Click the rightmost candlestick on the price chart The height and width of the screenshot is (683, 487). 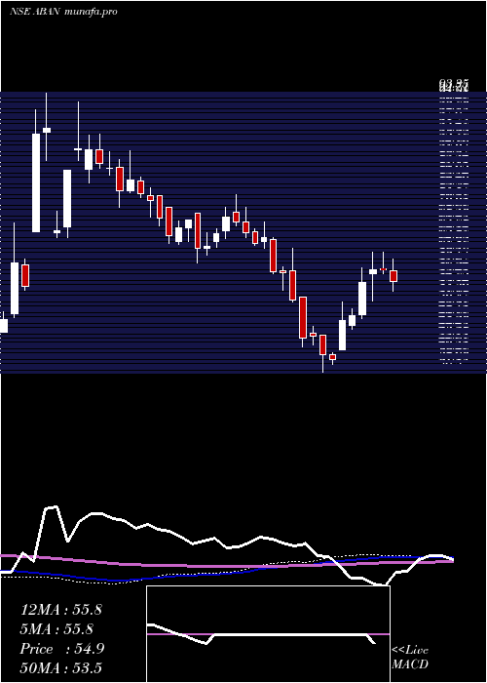(393, 275)
